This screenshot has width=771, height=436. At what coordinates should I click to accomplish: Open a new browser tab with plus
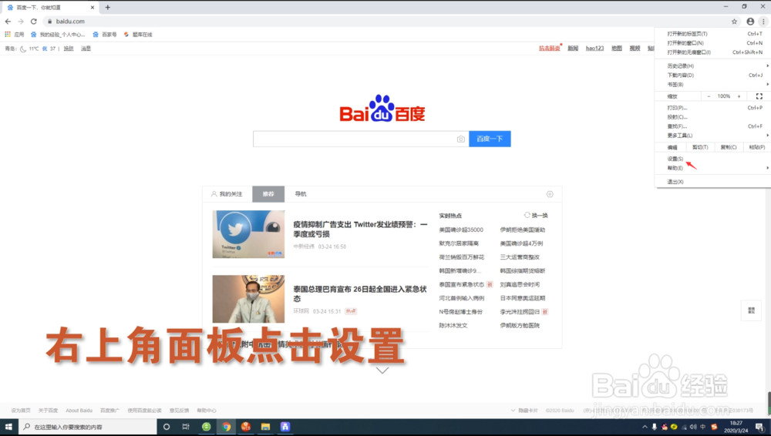tap(108, 8)
